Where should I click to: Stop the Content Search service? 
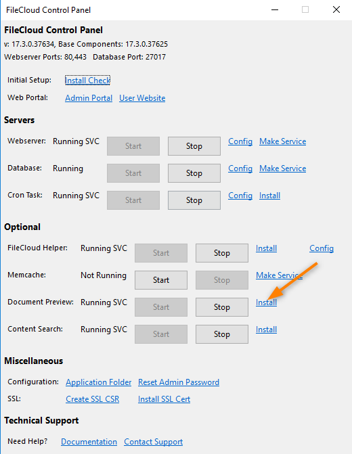[222, 334]
